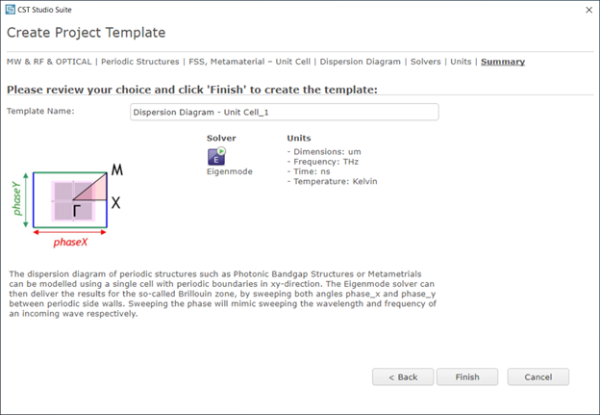Screen dimensions: 600x415
Task: Click the red phaseX arrow label
Action: (70, 242)
